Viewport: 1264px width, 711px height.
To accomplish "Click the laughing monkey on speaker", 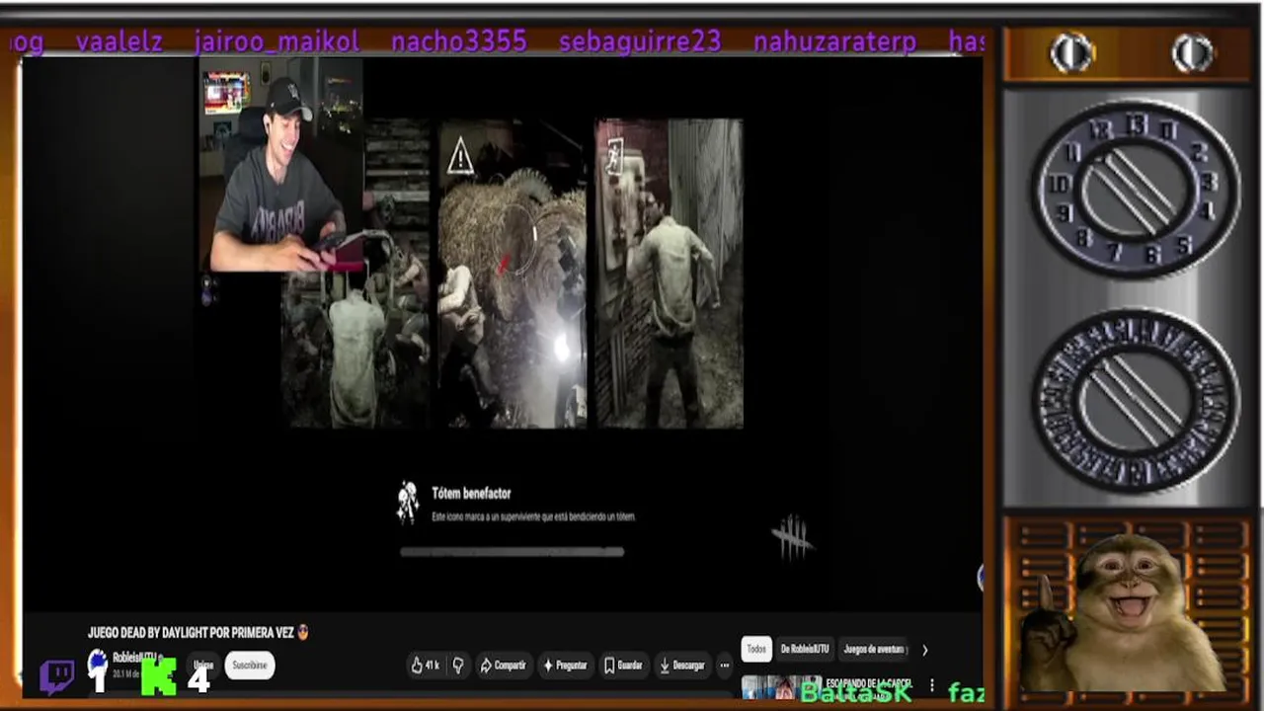I will click(1126, 612).
